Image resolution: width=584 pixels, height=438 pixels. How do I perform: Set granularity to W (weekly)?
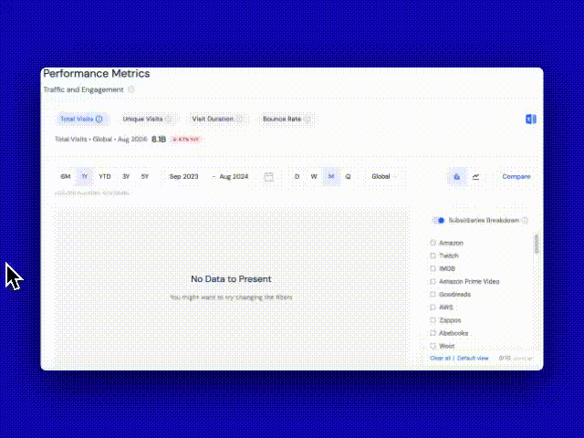pyautogui.click(x=314, y=176)
